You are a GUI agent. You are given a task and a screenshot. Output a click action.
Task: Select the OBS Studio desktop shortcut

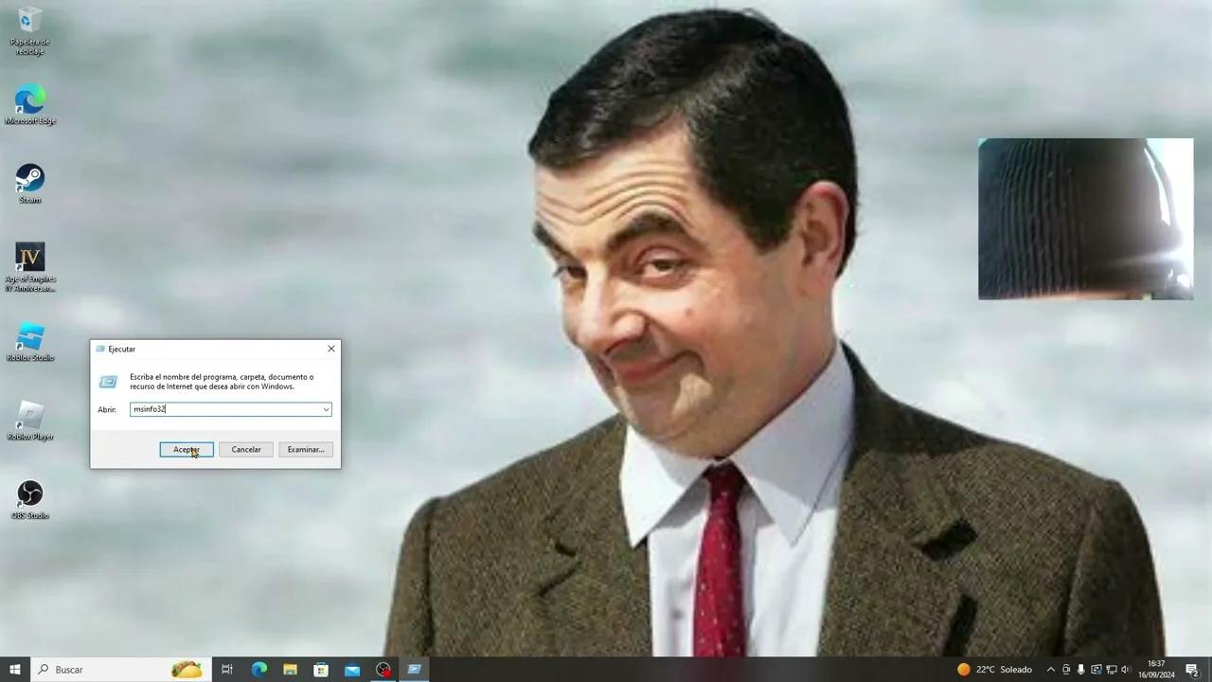[x=30, y=495]
